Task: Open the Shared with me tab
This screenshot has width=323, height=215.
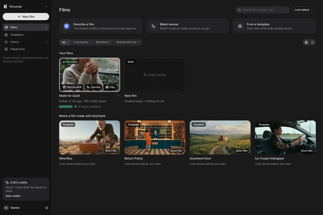Action: tap(128, 42)
